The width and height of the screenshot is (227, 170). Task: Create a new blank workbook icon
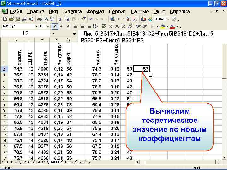(5, 19)
